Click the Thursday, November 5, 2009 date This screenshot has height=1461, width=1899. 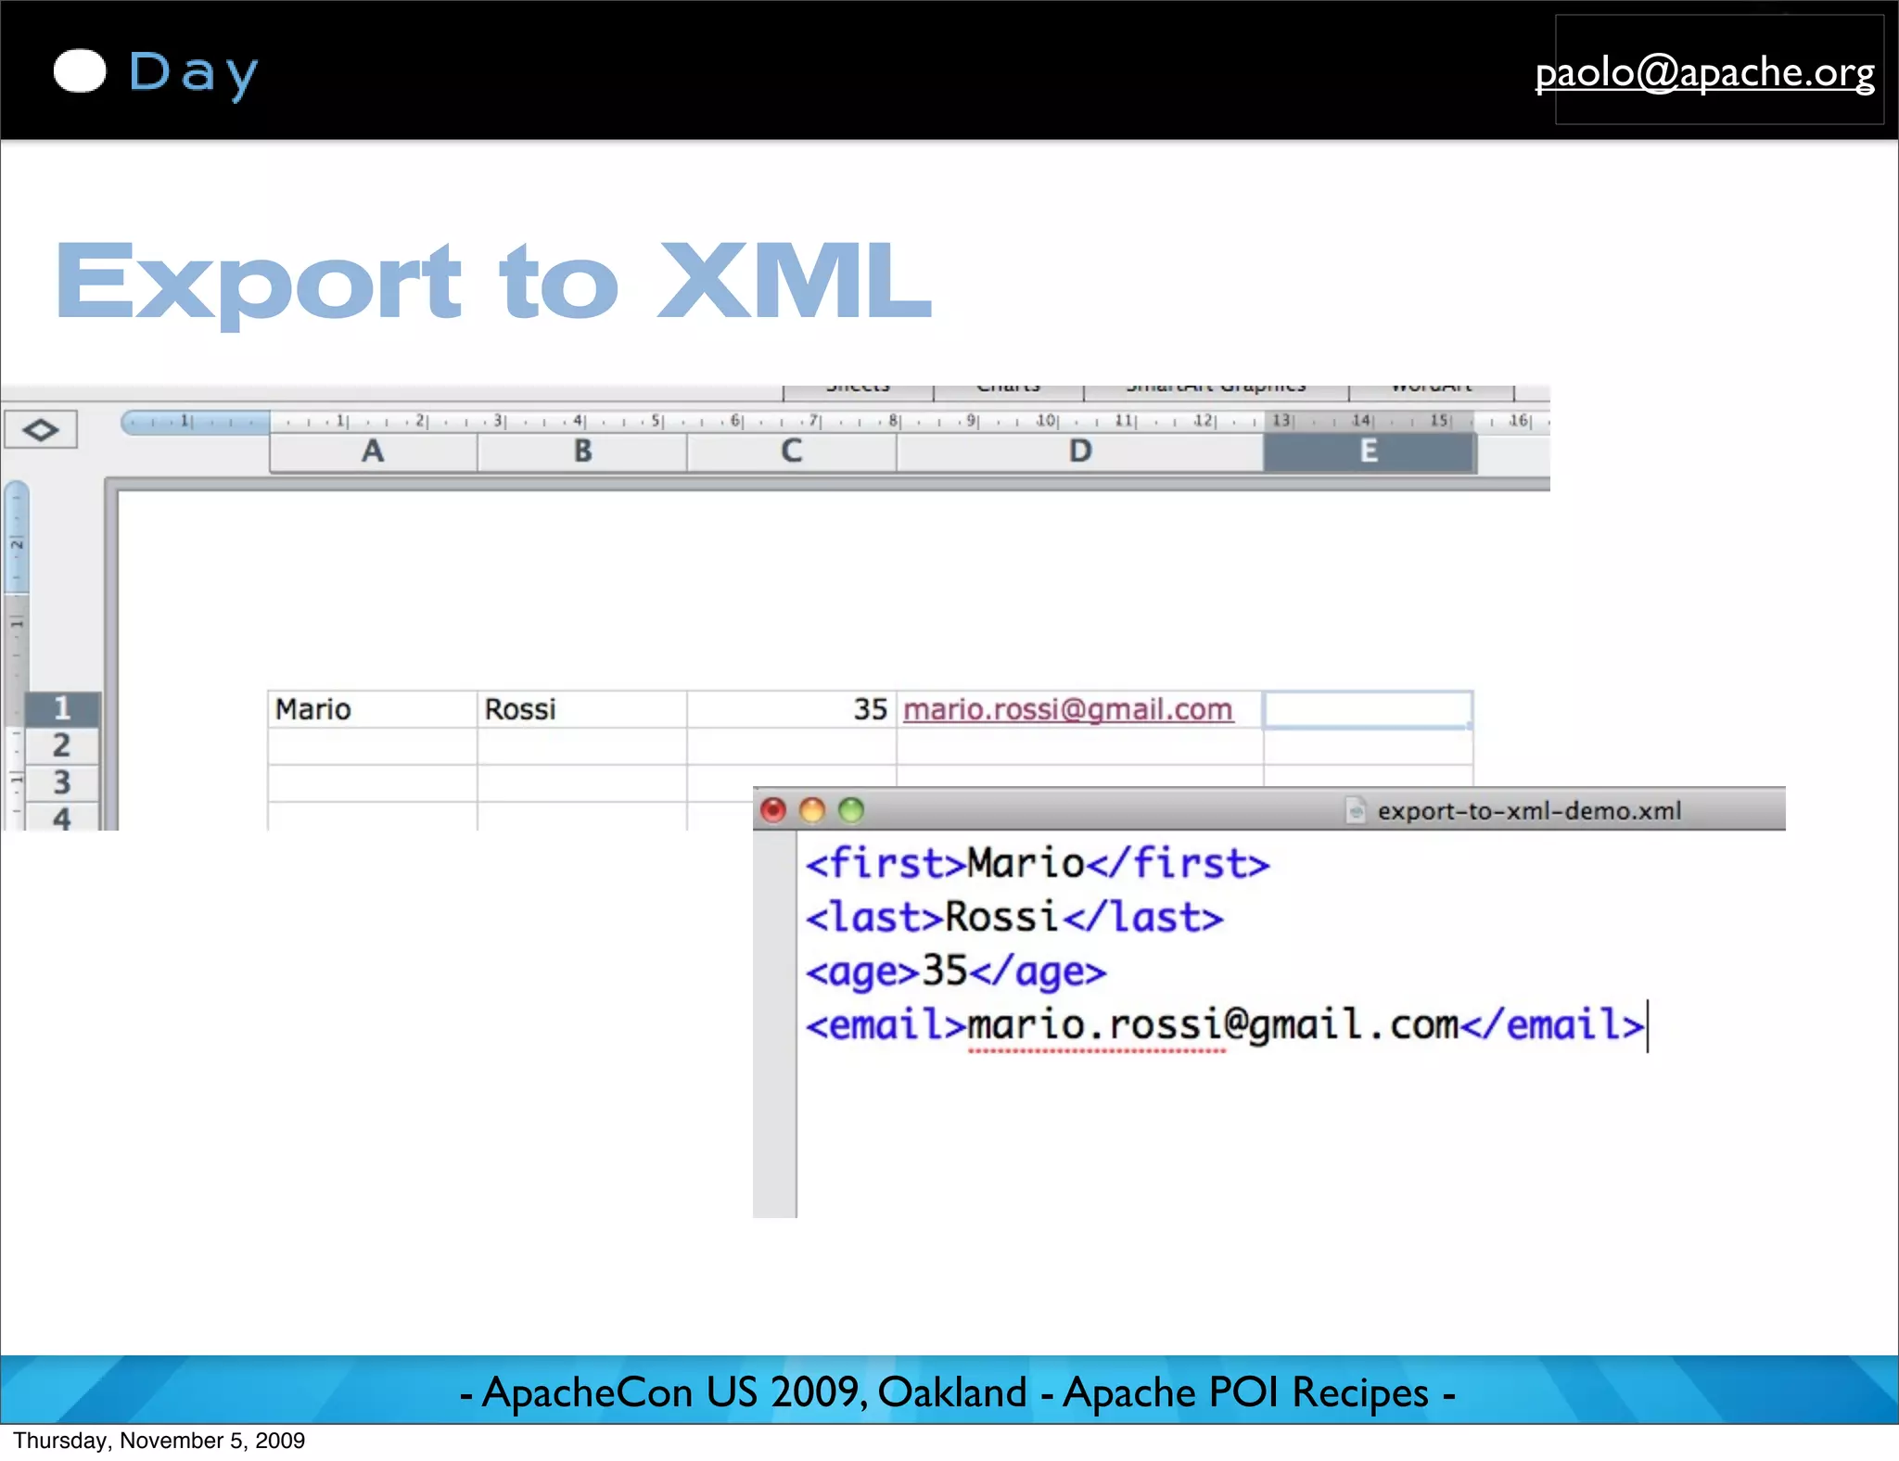[159, 1441]
